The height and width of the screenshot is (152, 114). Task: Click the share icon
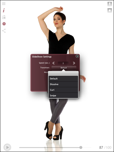tap(4, 31)
